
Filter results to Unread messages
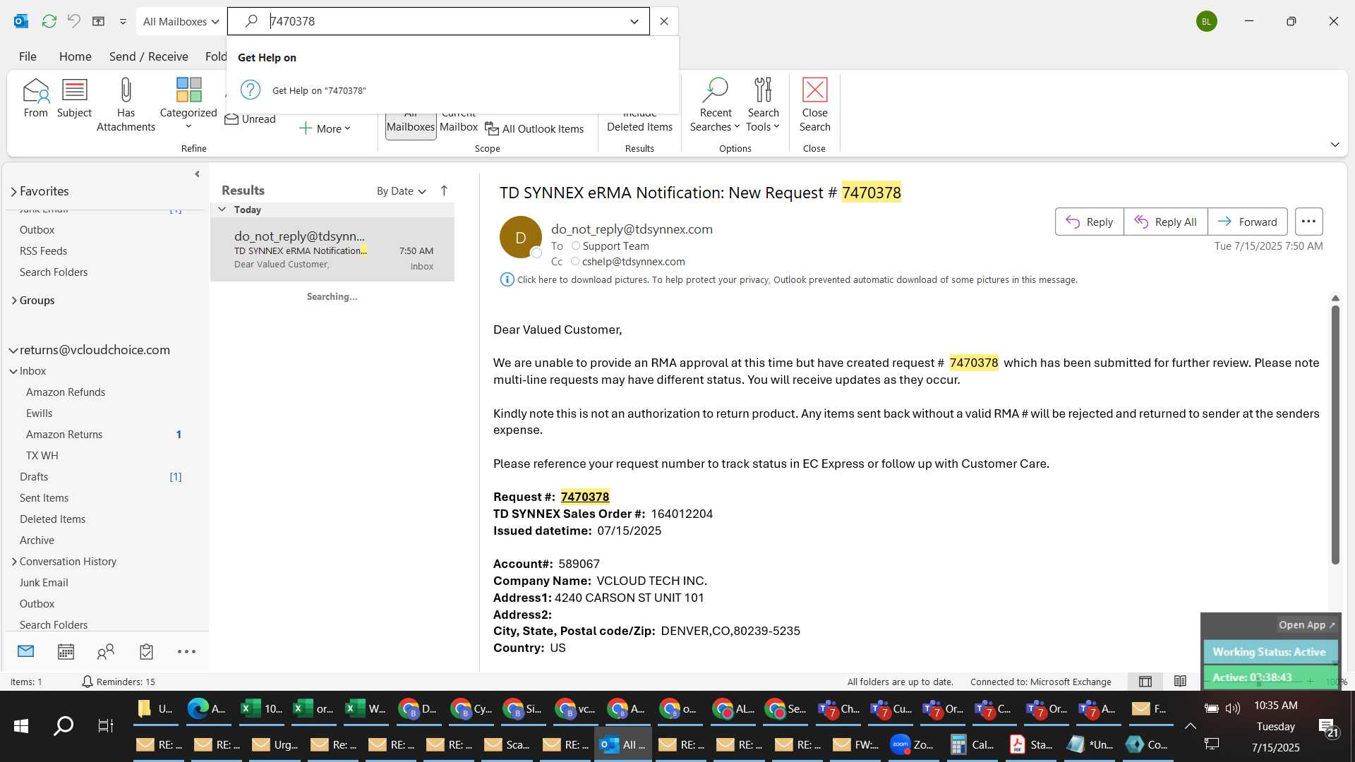click(x=251, y=119)
